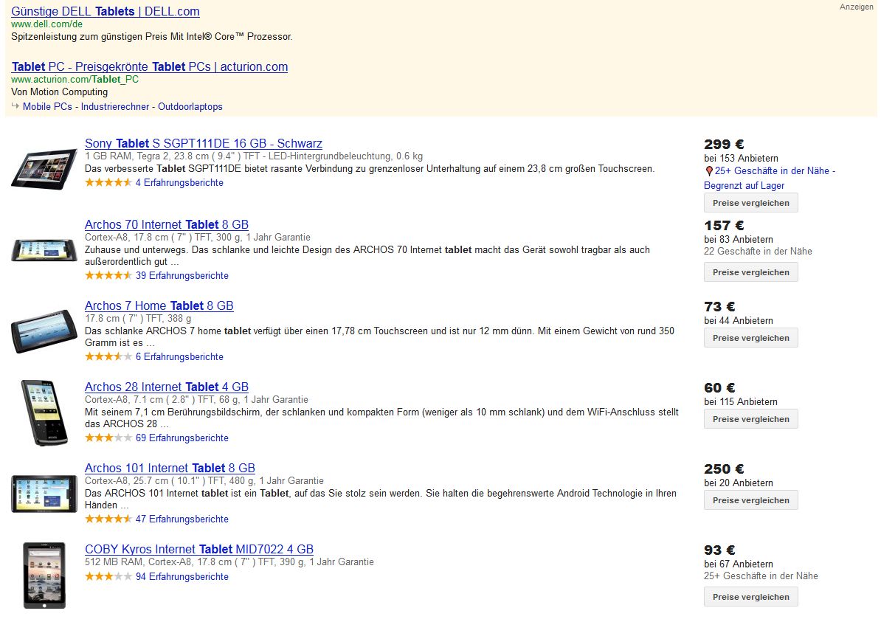View the 39 Erfahrungsberichte reviews
The width and height of the screenshot is (881, 622).
point(182,275)
